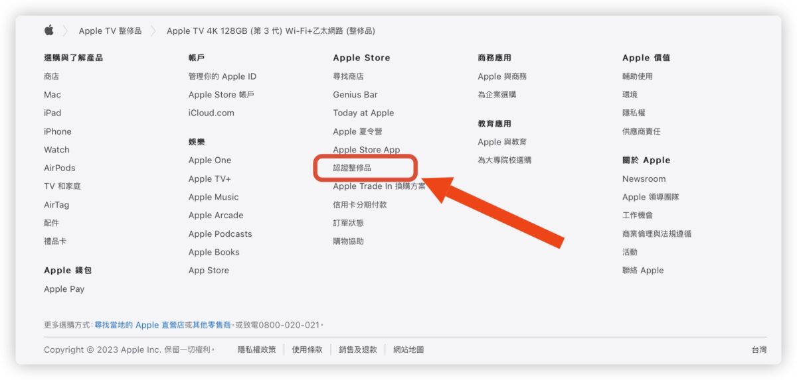Open 信用卡分期付款 link
This screenshot has height=380, width=797.
coord(360,205)
